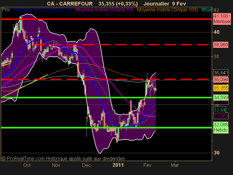This screenshot has width=233, height=175.
Task: Select Moyenne mobile (Simple 100) legend entry
Action: (167, 10)
